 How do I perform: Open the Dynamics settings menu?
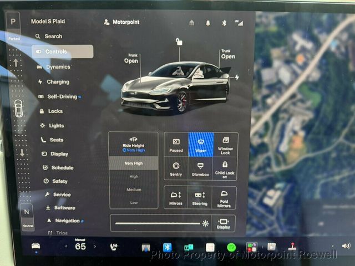coord(54,67)
